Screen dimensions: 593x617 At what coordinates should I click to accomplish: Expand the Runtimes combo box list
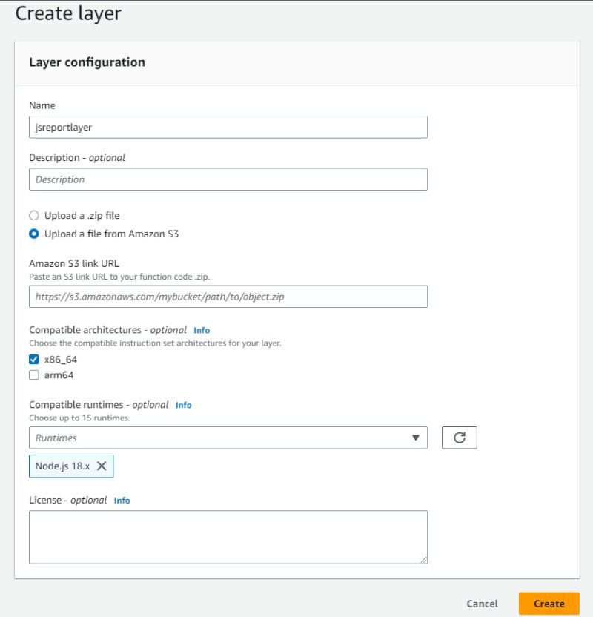(415, 438)
